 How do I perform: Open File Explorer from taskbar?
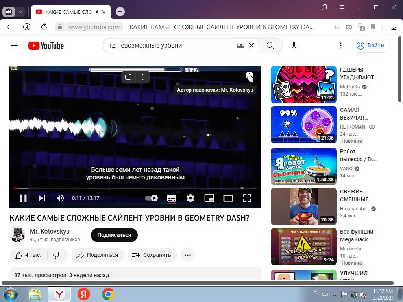coord(35,295)
